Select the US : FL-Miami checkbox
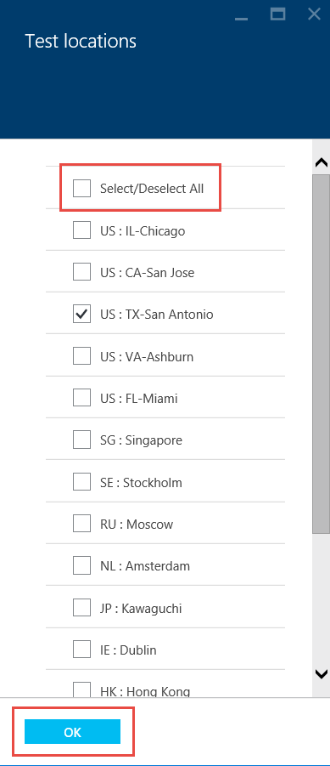 tap(82, 398)
